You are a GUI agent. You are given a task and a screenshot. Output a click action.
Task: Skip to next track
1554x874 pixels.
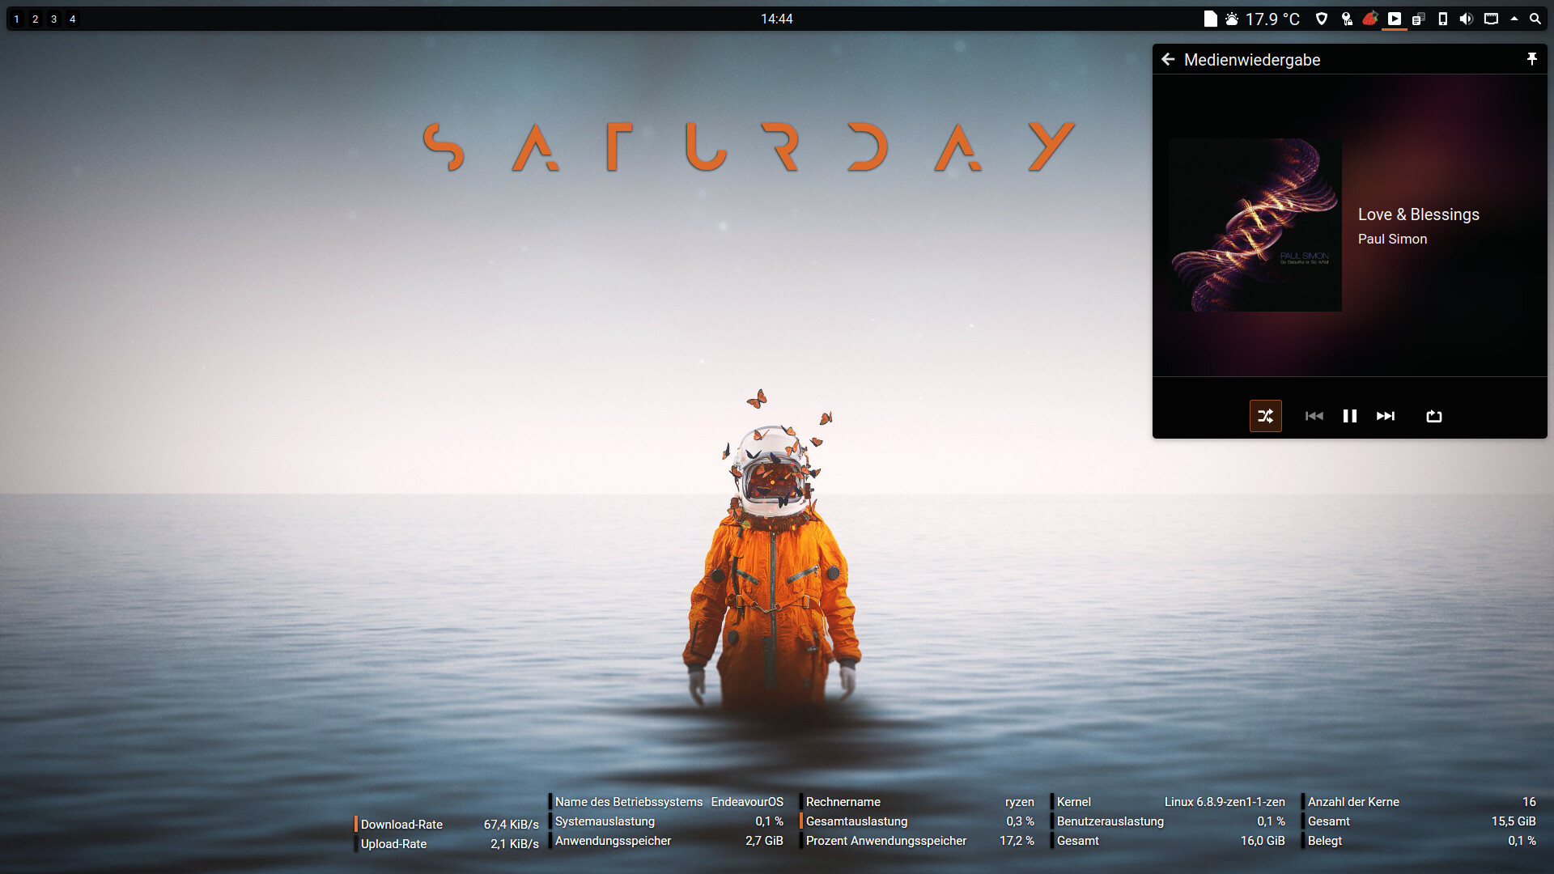[1385, 416]
